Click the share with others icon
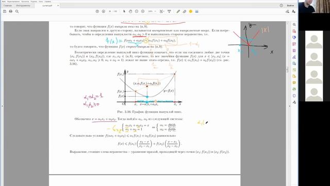 pyautogui.click(x=293, y=11)
